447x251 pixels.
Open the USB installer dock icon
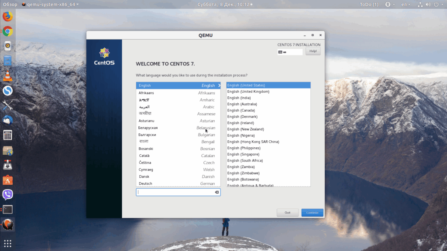tap(8, 165)
